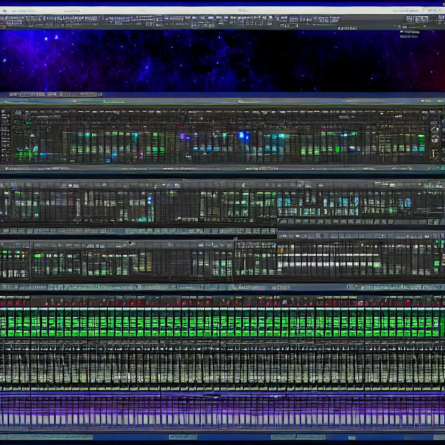
Task: Click the center button in the bottom status bar
Action: [182, 437]
